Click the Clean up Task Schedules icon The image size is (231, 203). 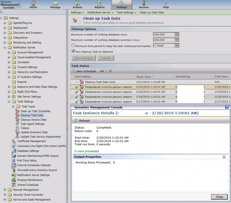pyautogui.click(x=17, y=111)
